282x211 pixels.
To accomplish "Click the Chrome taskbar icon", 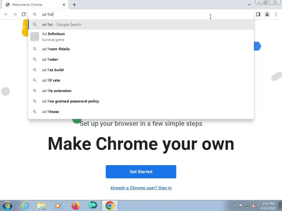I will [110, 206].
